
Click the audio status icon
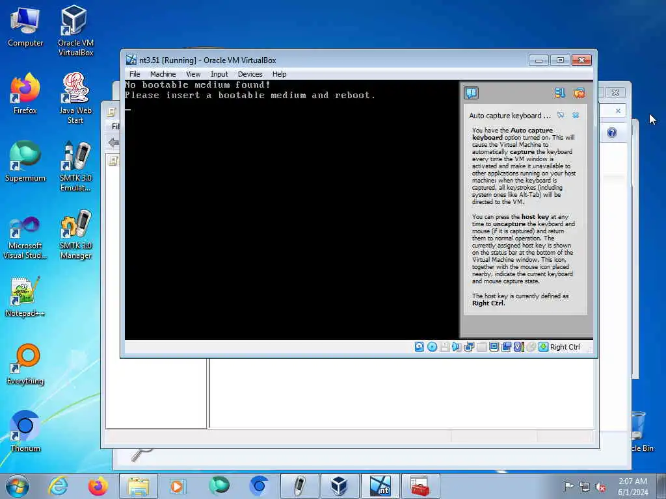coord(457,347)
